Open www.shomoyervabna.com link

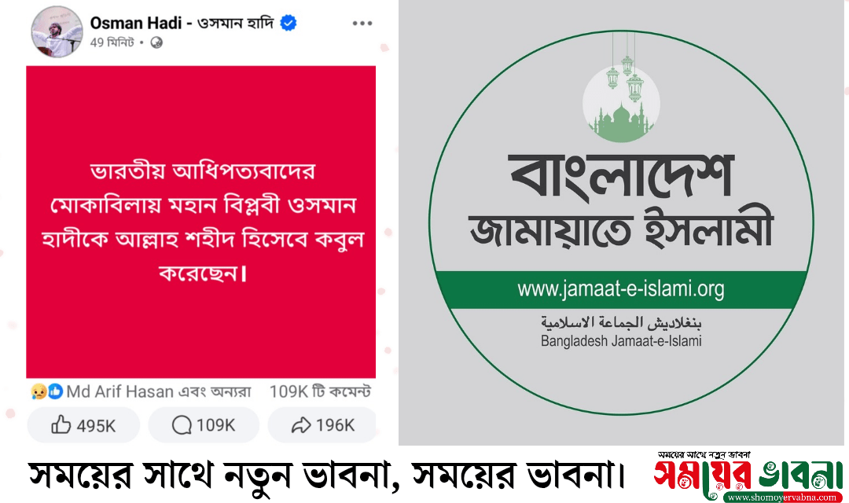tap(785, 497)
